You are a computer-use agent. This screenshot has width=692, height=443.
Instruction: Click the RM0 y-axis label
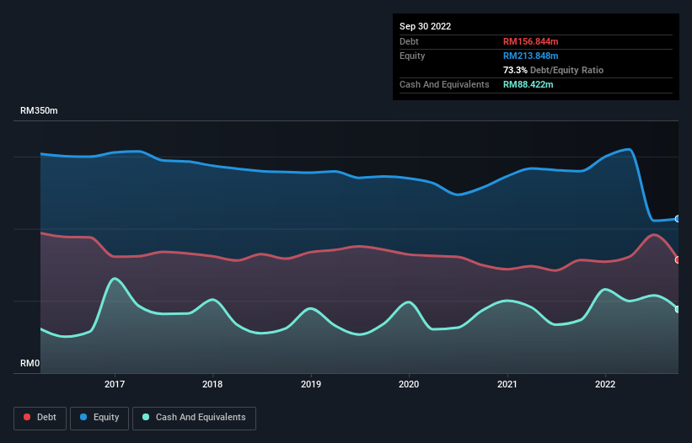[x=30, y=363]
